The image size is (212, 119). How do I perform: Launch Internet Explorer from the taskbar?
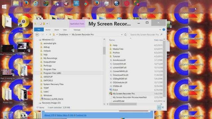[x=35, y=3]
